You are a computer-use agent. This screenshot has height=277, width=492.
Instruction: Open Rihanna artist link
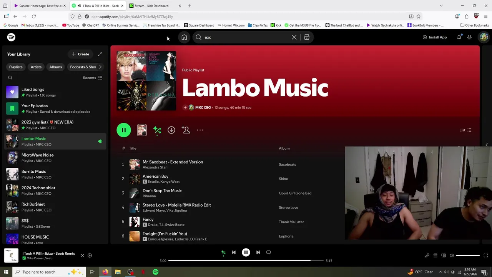pos(149,196)
